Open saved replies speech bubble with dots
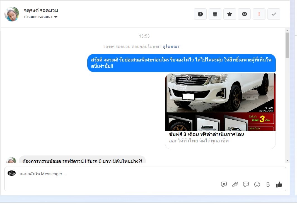 point(246,184)
